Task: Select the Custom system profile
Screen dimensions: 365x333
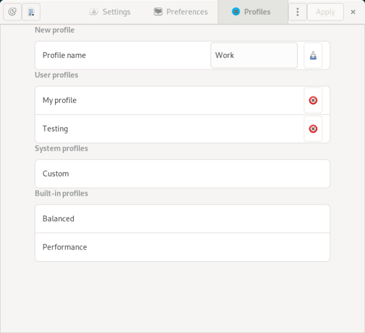Action: (x=182, y=174)
